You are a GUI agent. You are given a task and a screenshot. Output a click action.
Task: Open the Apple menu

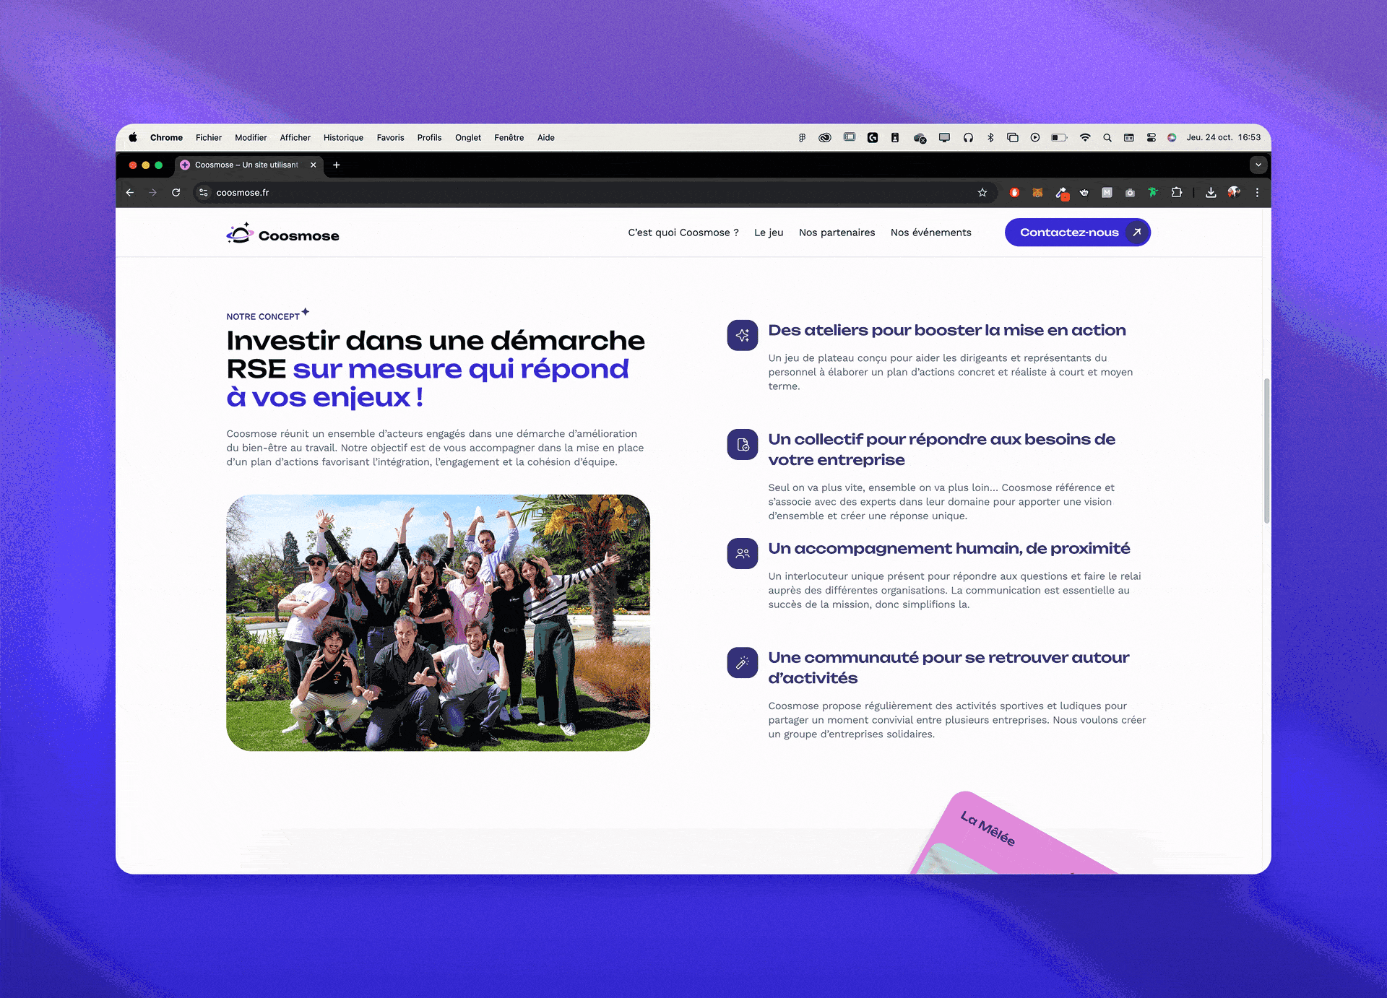click(133, 137)
